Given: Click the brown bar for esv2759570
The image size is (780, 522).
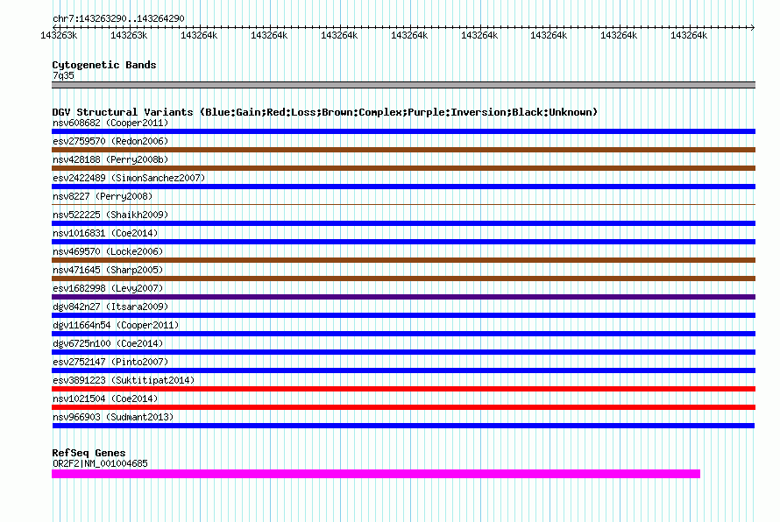Looking at the screenshot, I should click(403, 150).
